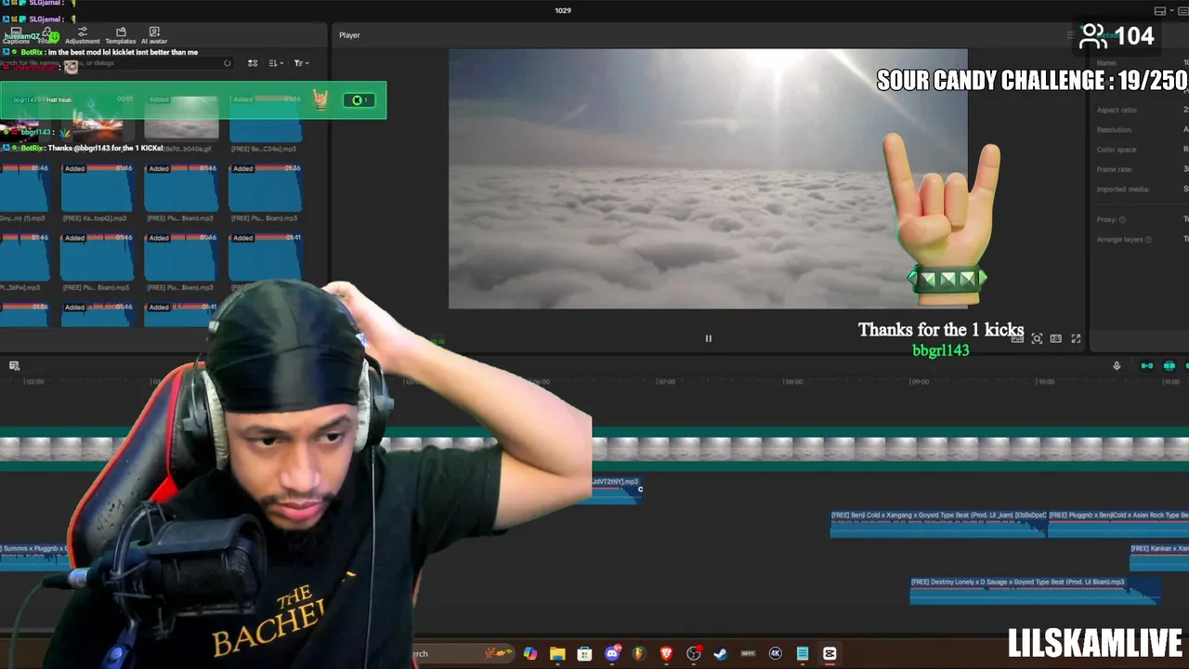The height and width of the screenshot is (669, 1189).
Task: Click the Color space label in details
Action: click(1116, 150)
